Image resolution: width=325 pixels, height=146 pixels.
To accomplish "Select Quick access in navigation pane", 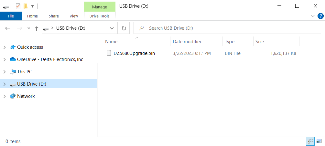I will coord(30,47).
